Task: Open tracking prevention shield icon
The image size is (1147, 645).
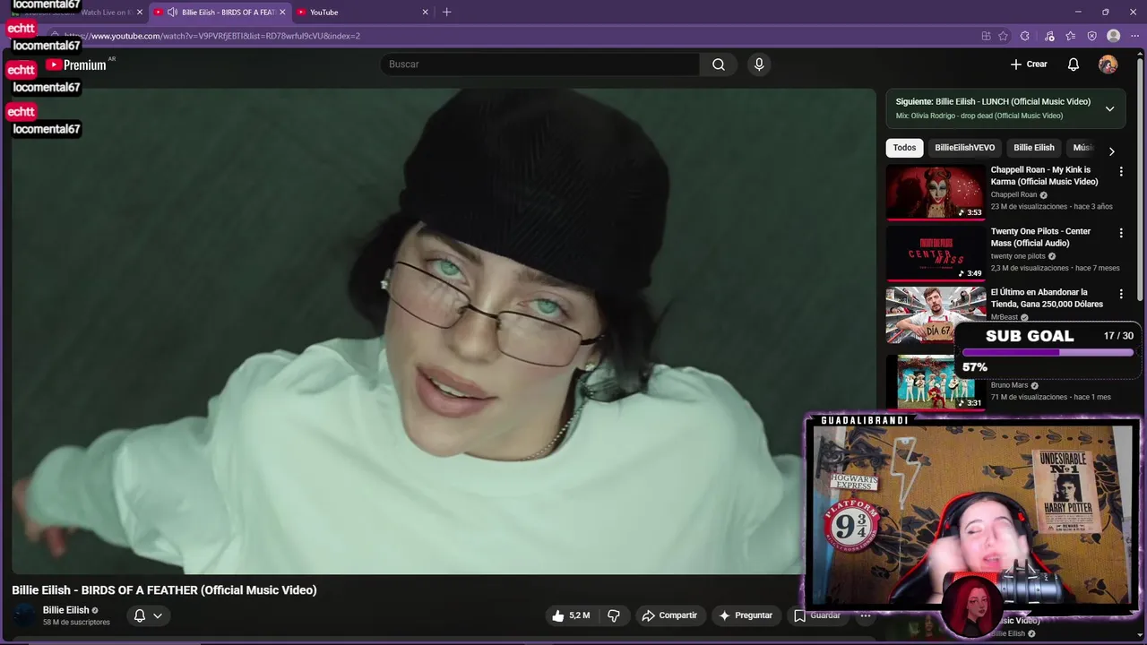Action: 1091,36
